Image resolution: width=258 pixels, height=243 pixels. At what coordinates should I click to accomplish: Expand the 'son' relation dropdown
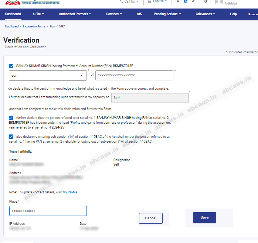[x=48, y=76]
